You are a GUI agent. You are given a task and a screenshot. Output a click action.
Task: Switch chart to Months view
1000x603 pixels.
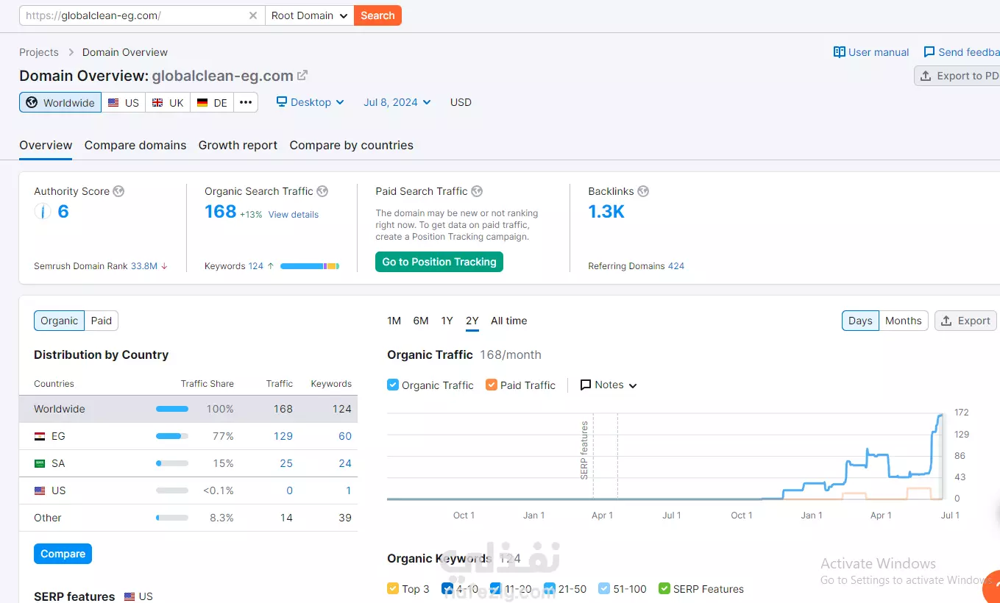904,321
